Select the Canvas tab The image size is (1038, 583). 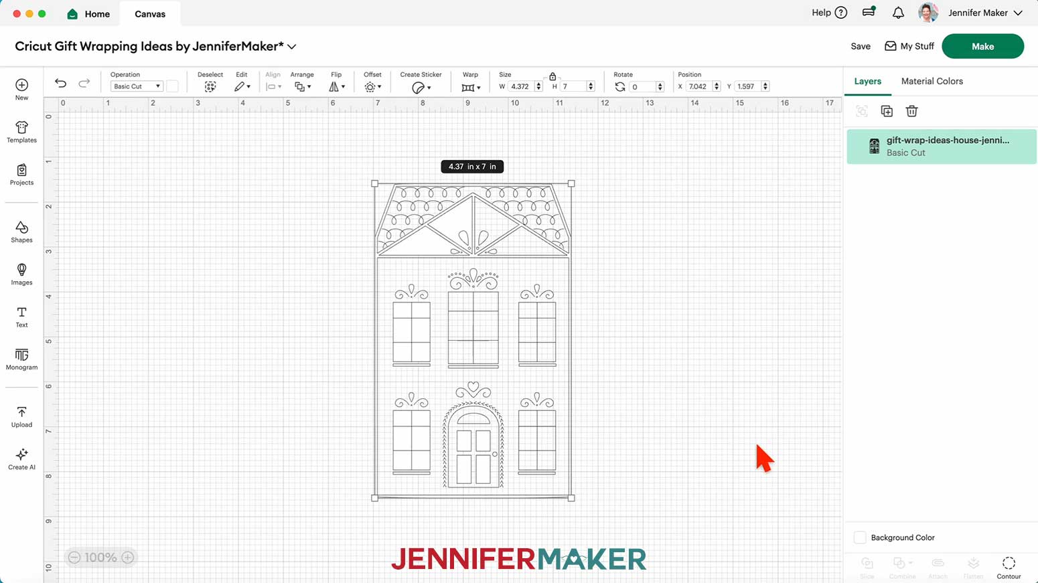tap(150, 13)
